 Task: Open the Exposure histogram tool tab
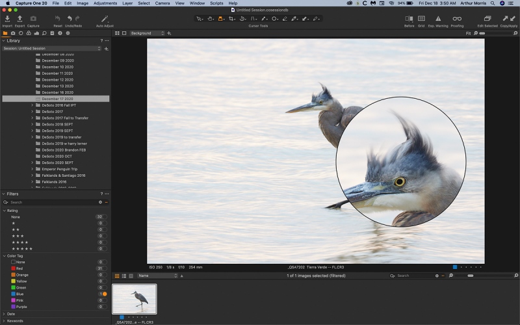[x=36, y=33]
